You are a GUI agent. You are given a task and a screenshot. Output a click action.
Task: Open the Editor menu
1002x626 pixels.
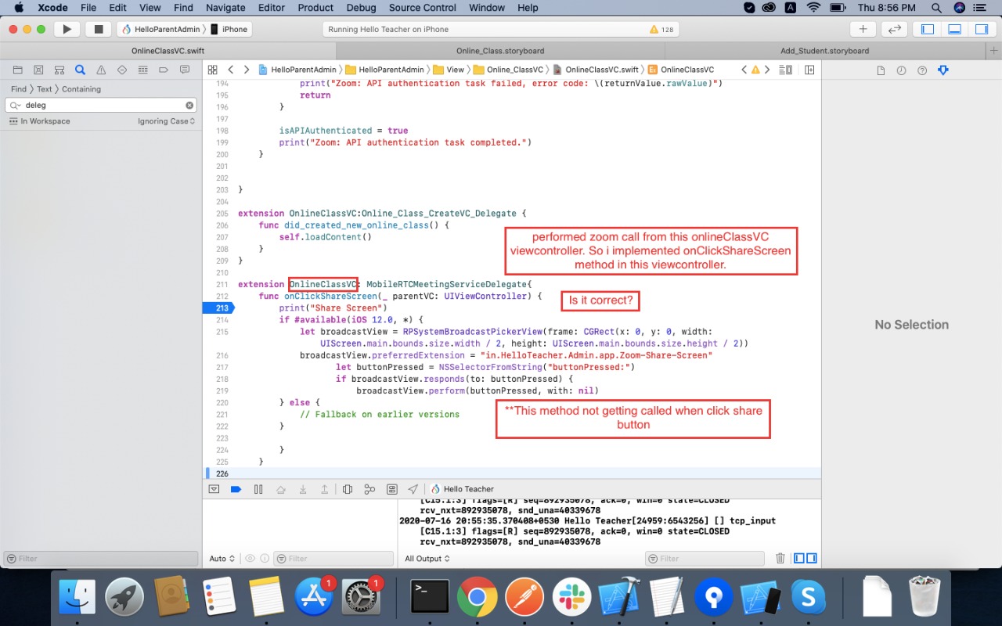272,8
